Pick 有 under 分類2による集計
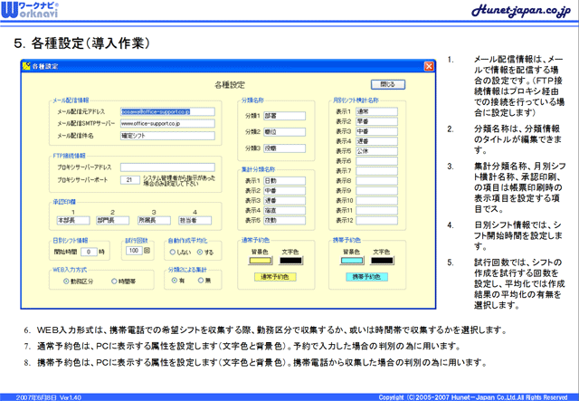 175,281
